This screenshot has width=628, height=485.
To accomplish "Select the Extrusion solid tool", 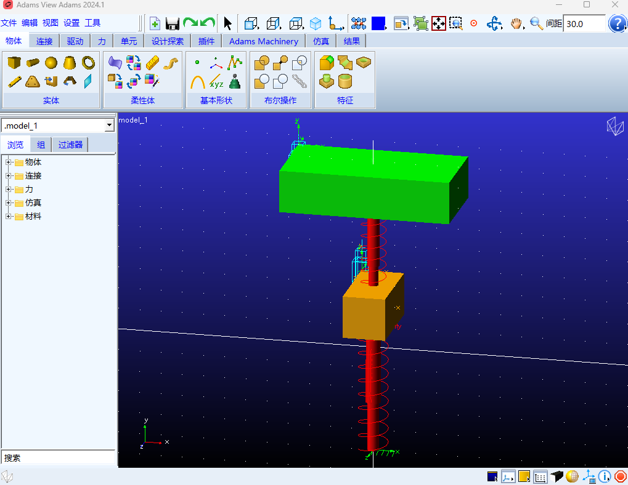I will tap(51, 82).
